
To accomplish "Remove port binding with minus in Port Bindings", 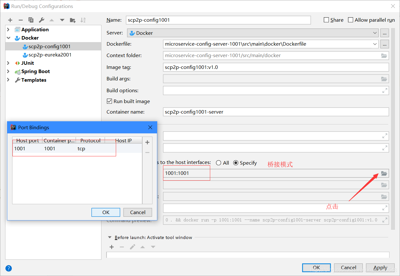I will pyautogui.click(x=147, y=153).
